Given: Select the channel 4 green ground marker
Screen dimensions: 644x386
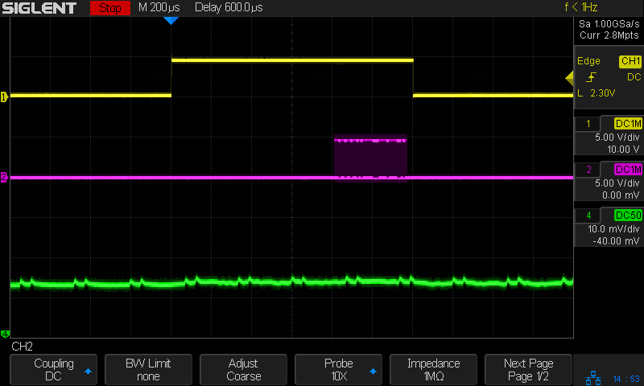Looking at the screenshot, I should click(4, 335).
